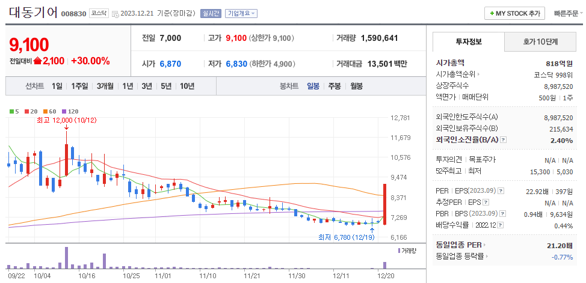The width and height of the screenshot is (586, 283).
Task: Open the 동일업종 PER link
Action: (461, 245)
